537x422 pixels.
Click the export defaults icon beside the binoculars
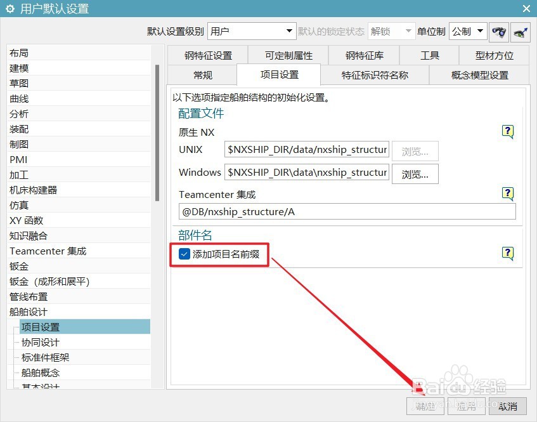click(x=522, y=31)
